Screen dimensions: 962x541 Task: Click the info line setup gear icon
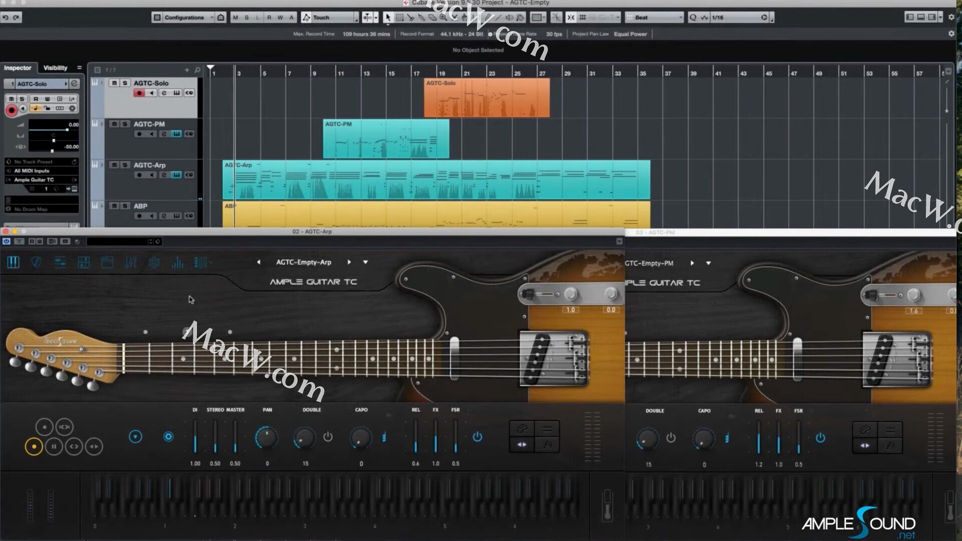click(x=951, y=34)
